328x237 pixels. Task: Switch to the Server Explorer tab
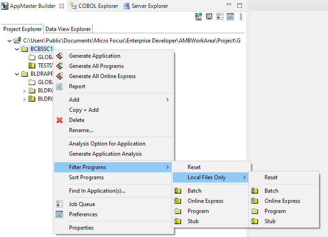pyautogui.click(x=146, y=6)
